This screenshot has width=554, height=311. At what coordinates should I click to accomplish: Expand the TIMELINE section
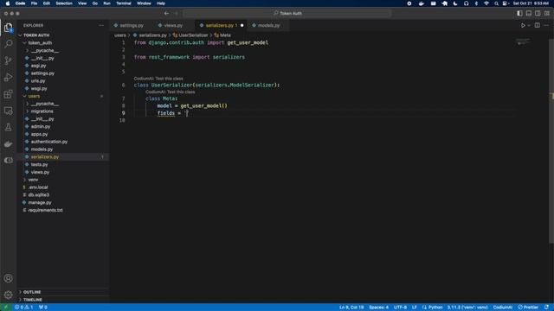[x=33, y=300]
